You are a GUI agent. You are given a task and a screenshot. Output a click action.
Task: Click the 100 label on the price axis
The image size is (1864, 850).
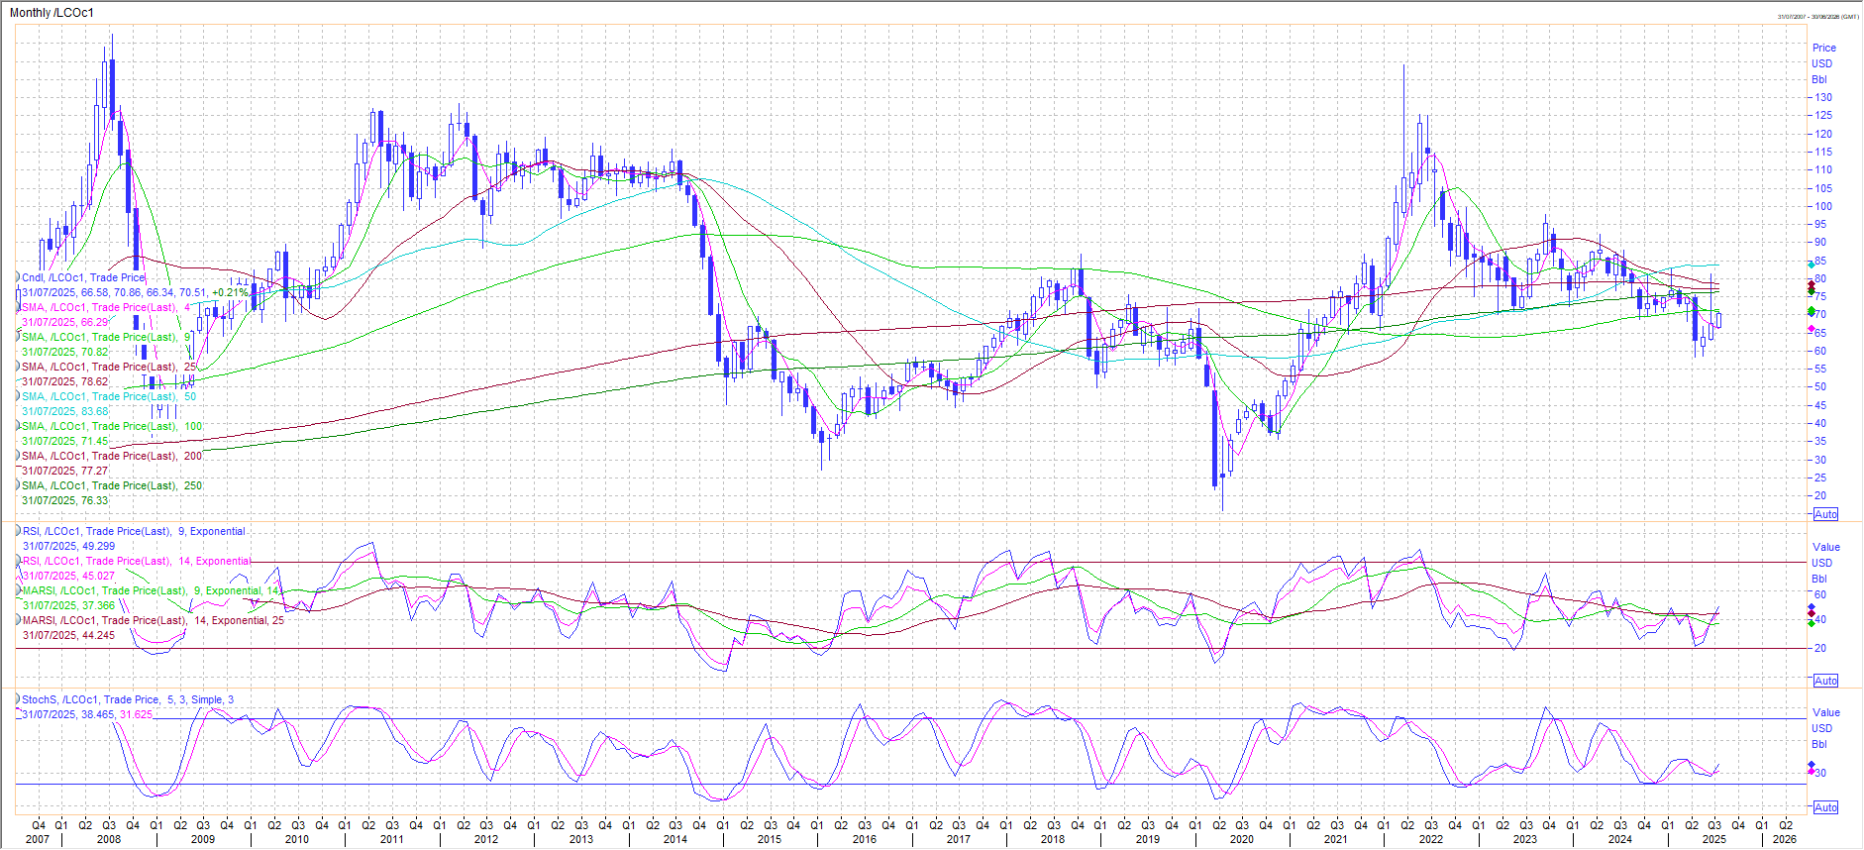click(1822, 206)
